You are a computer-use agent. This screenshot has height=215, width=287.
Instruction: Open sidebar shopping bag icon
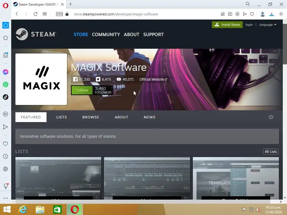point(6,55)
